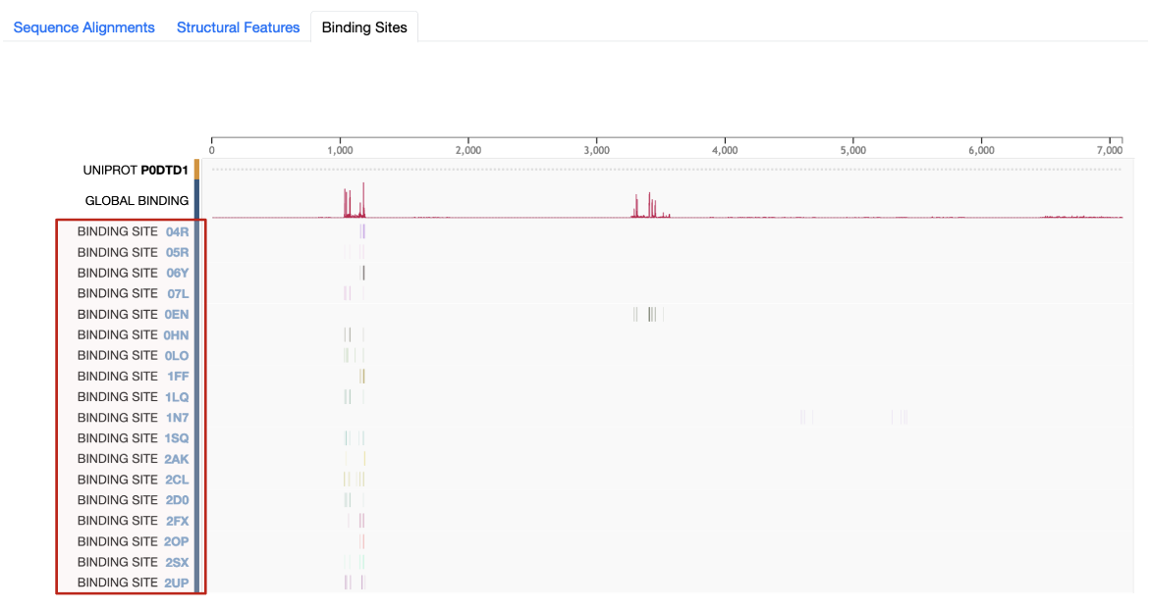Click the 0EN binding markers in its track
Viewport: 1149px width, 610px height.
[650, 315]
